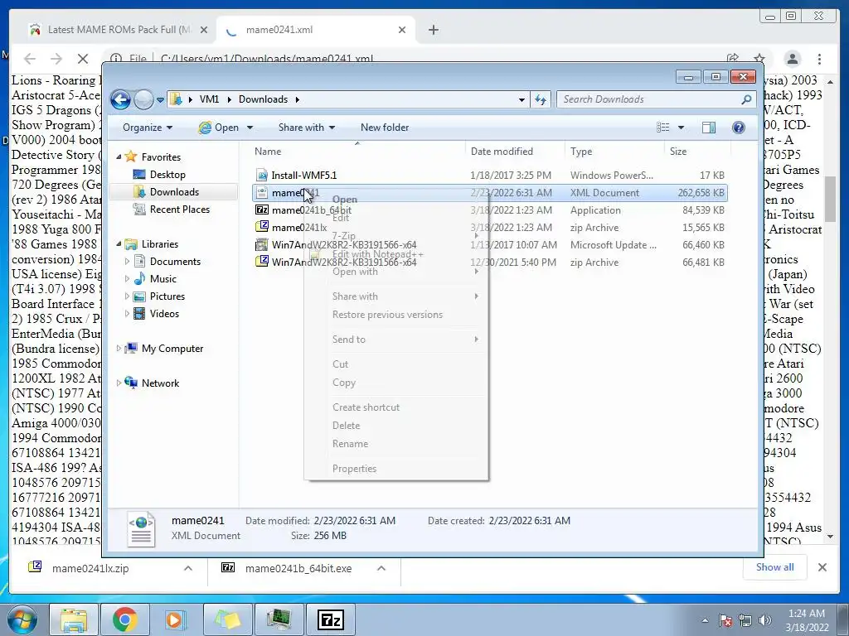Bookmark this page with the star icon

click(x=759, y=59)
